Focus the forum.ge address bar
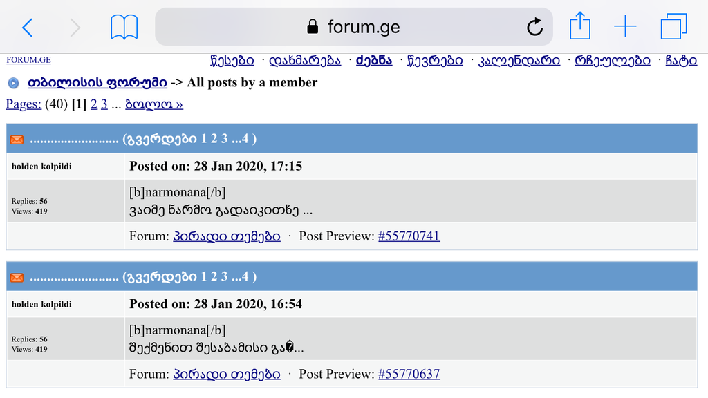 point(354,27)
